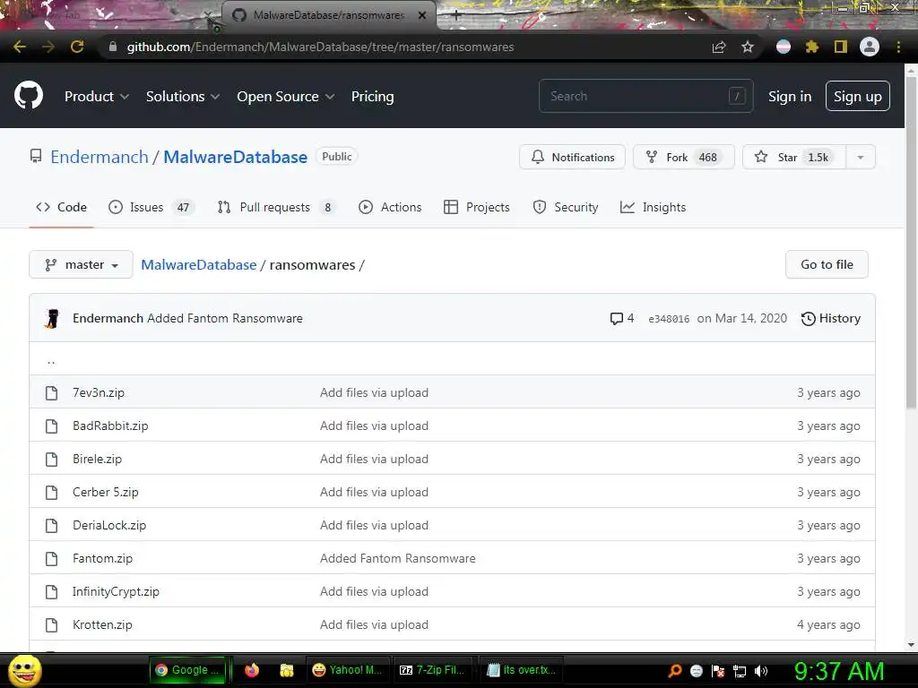This screenshot has width=918, height=688.
Task: Open the folder icon in the taskbar
Action: 286,670
